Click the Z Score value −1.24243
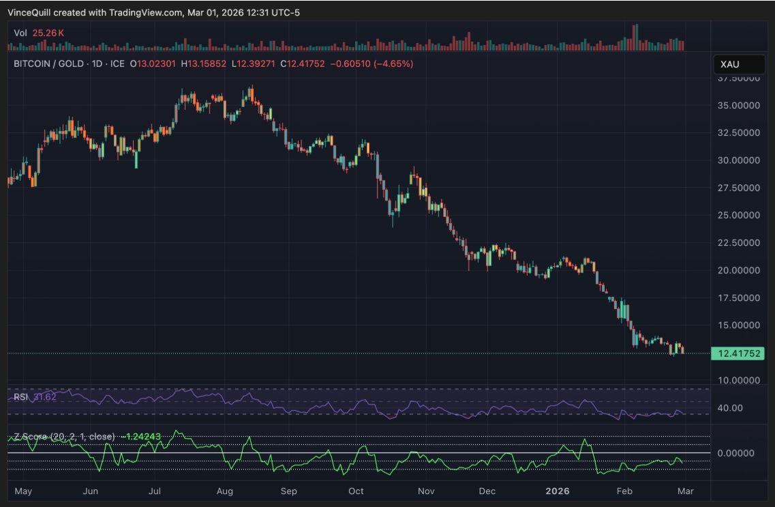This screenshot has width=775, height=507. point(141,436)
